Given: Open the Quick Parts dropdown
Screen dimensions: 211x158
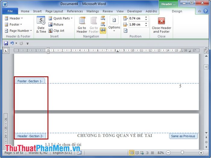Looking at the screenshot, I should pos(60,18).
